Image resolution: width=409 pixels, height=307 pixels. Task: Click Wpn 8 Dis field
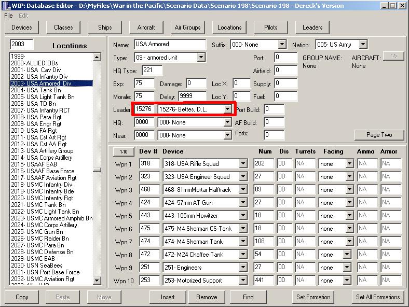tap(284, 254)
